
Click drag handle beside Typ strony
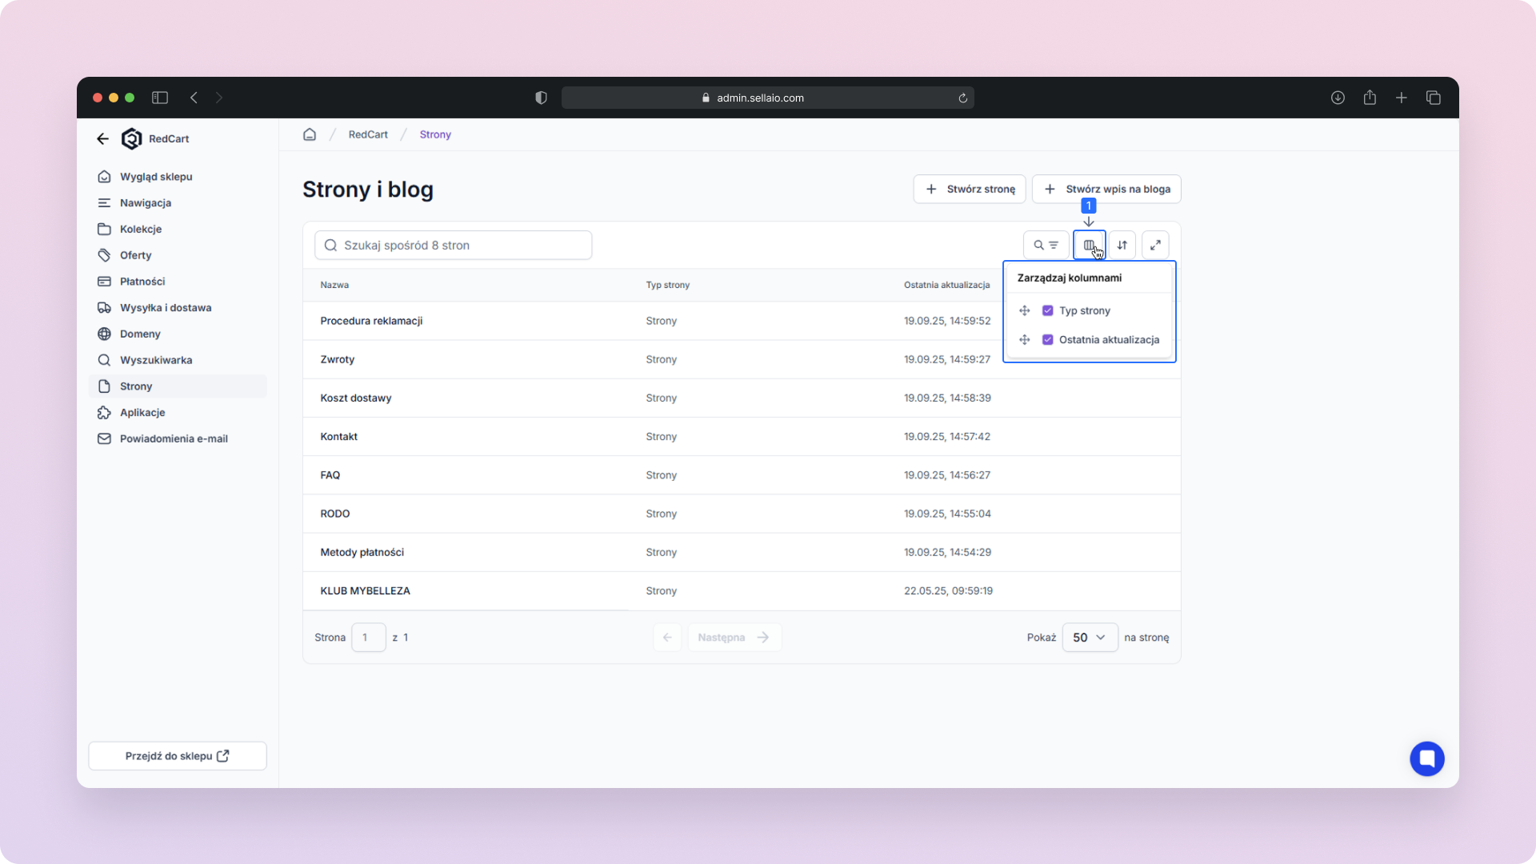[x=1024, y=310]
